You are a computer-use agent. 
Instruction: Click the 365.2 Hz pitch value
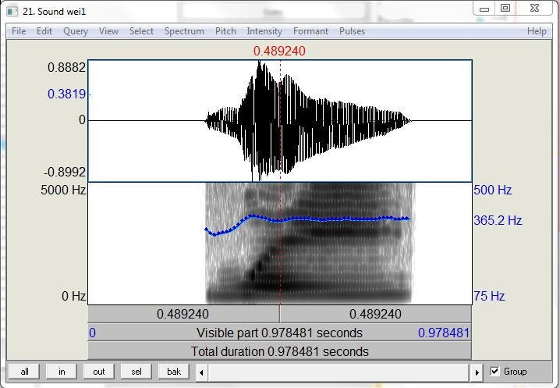click(x=498, y=220)
